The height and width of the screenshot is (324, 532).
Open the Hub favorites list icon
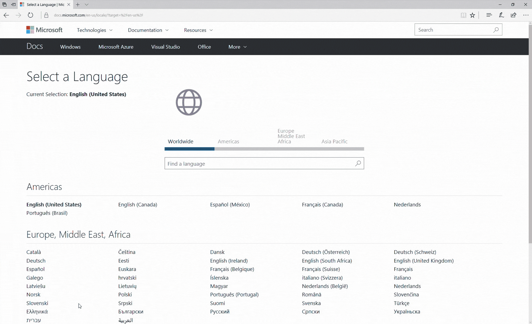click(489, 15)
